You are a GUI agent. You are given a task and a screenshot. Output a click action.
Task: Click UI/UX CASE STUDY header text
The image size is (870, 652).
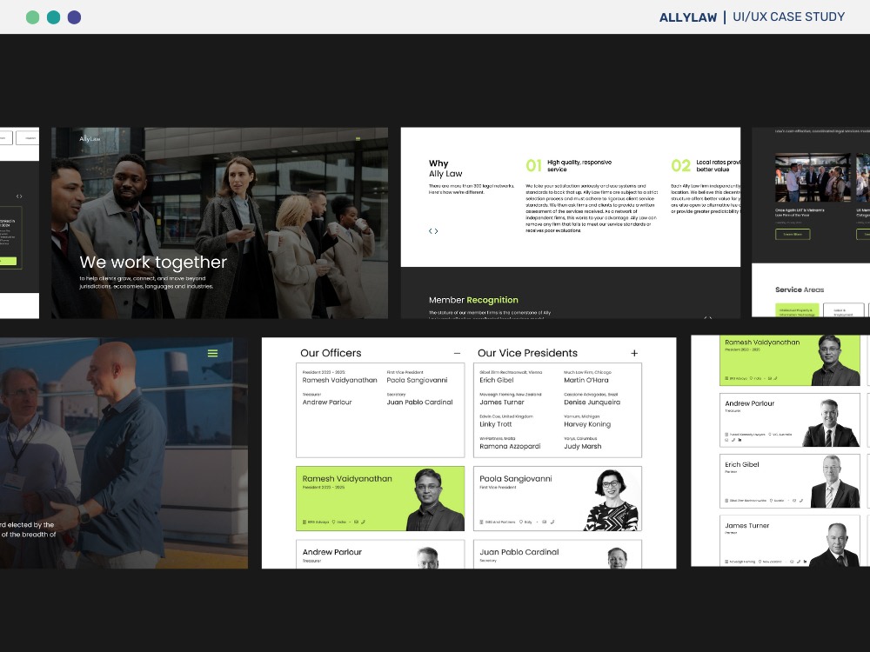[x=788, y=17]
